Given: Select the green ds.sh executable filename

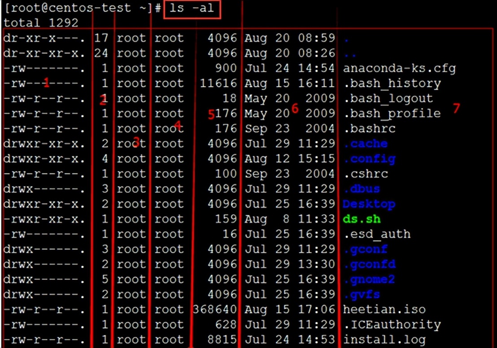Looking at the screenshot, I should (361, 219).
